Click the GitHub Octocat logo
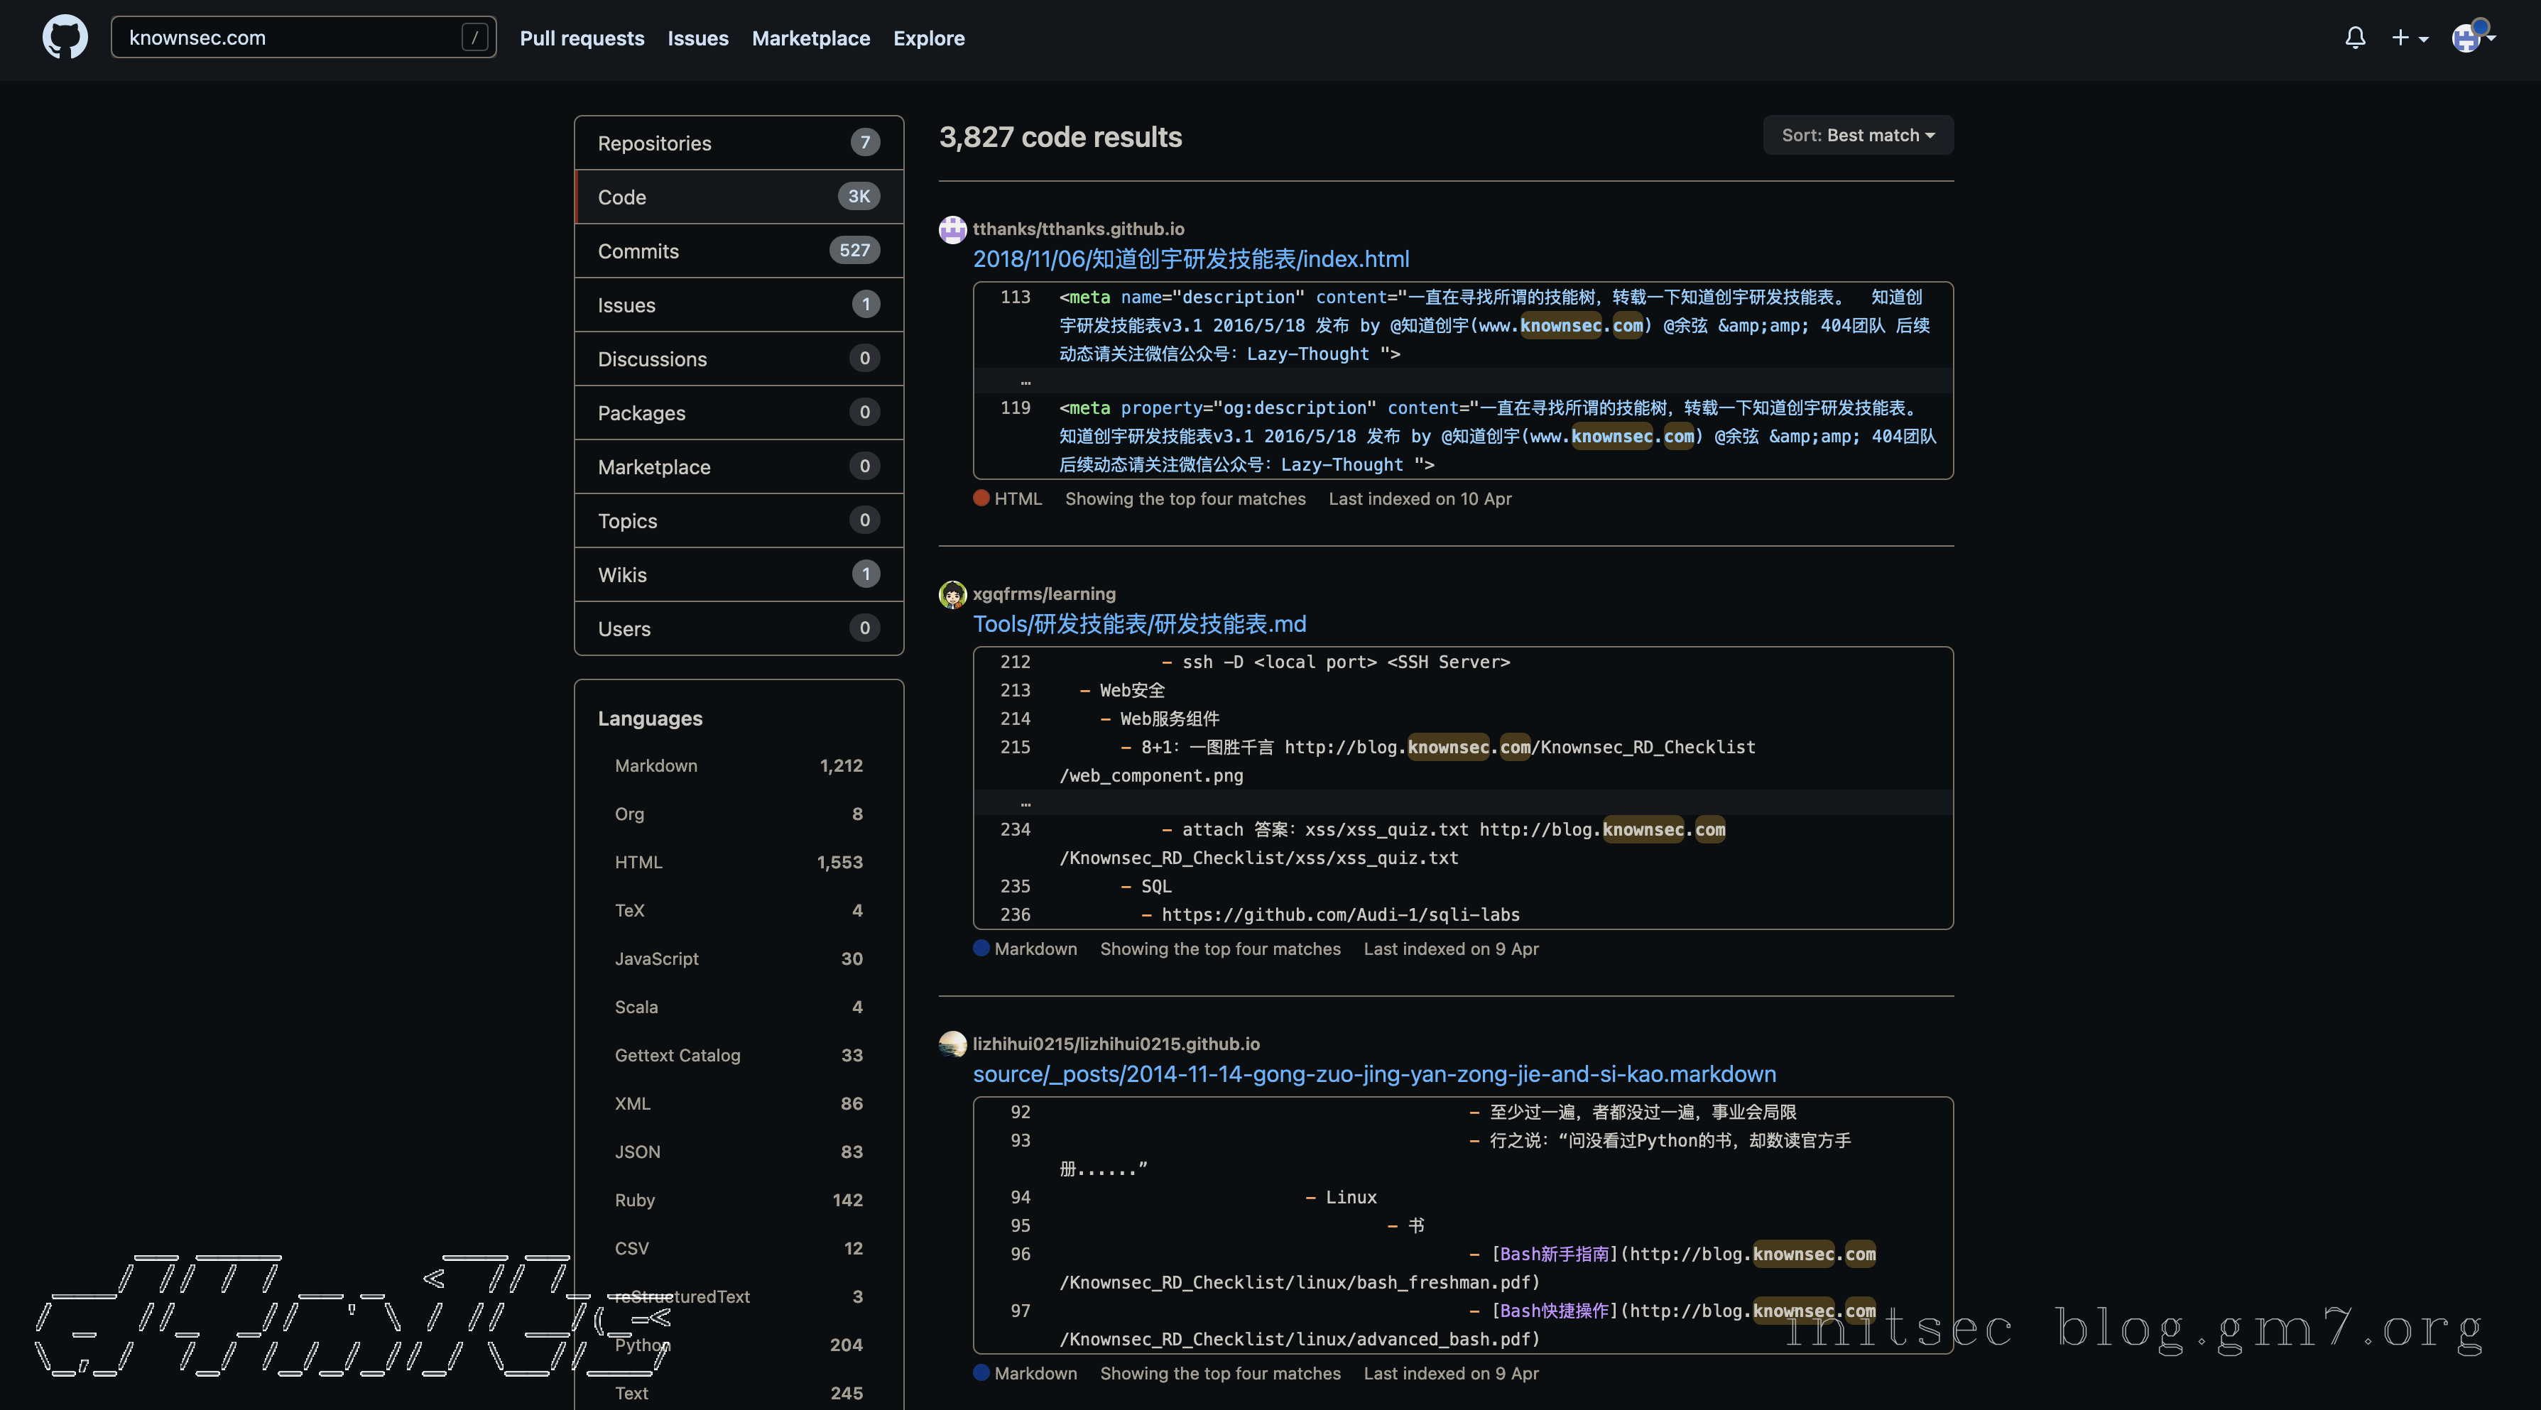 pyautogui.click(x=65, y=38)
